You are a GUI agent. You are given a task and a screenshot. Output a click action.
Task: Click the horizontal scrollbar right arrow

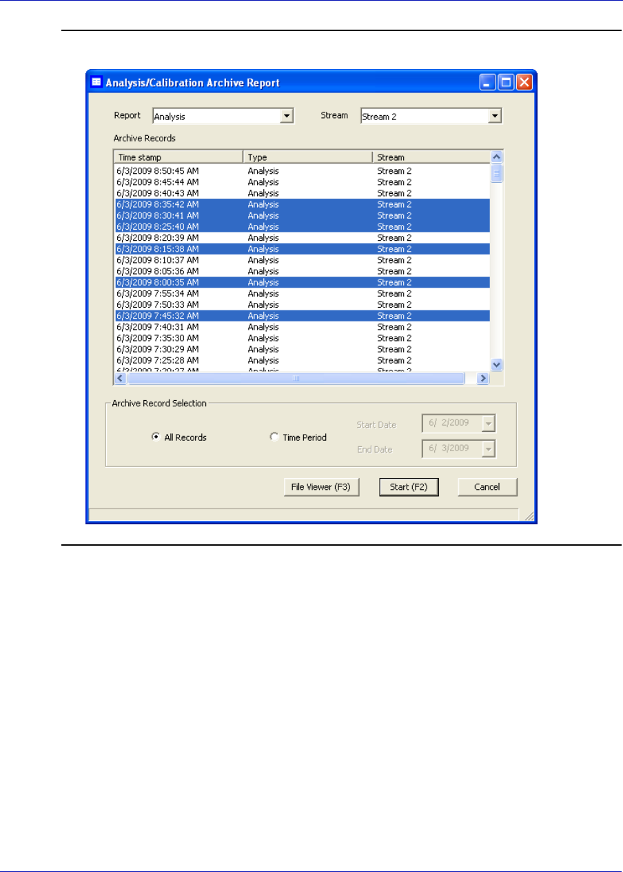pyautogui.click(x=484, y=378)
